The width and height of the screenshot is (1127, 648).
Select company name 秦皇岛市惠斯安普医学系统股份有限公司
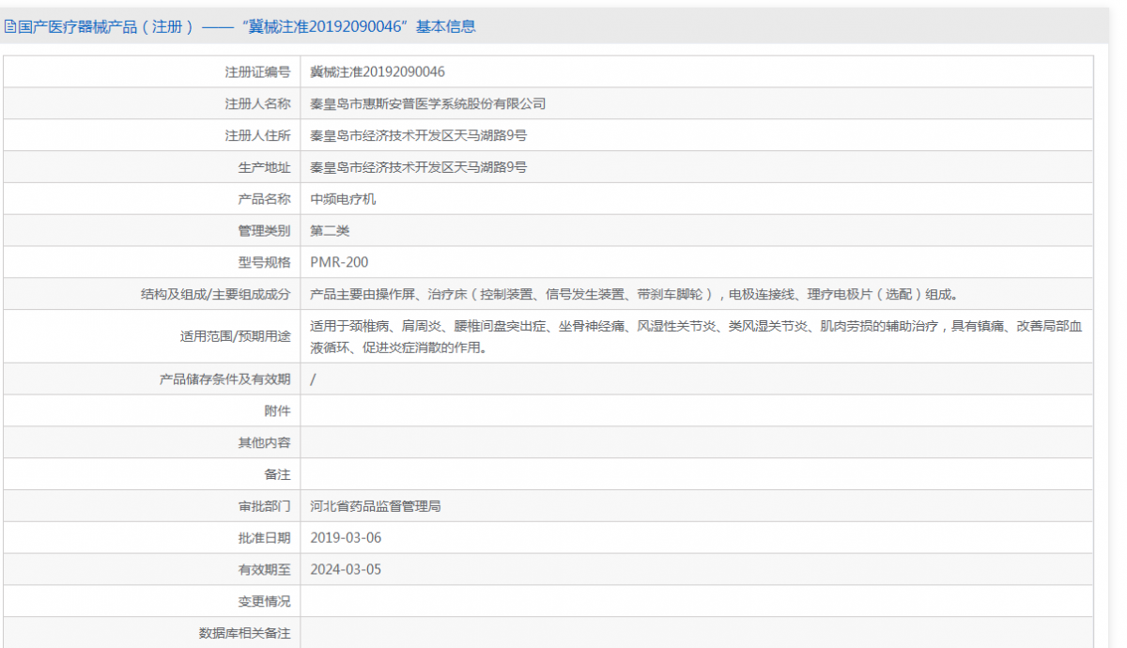pyautogui.click(x=428, y=103)
